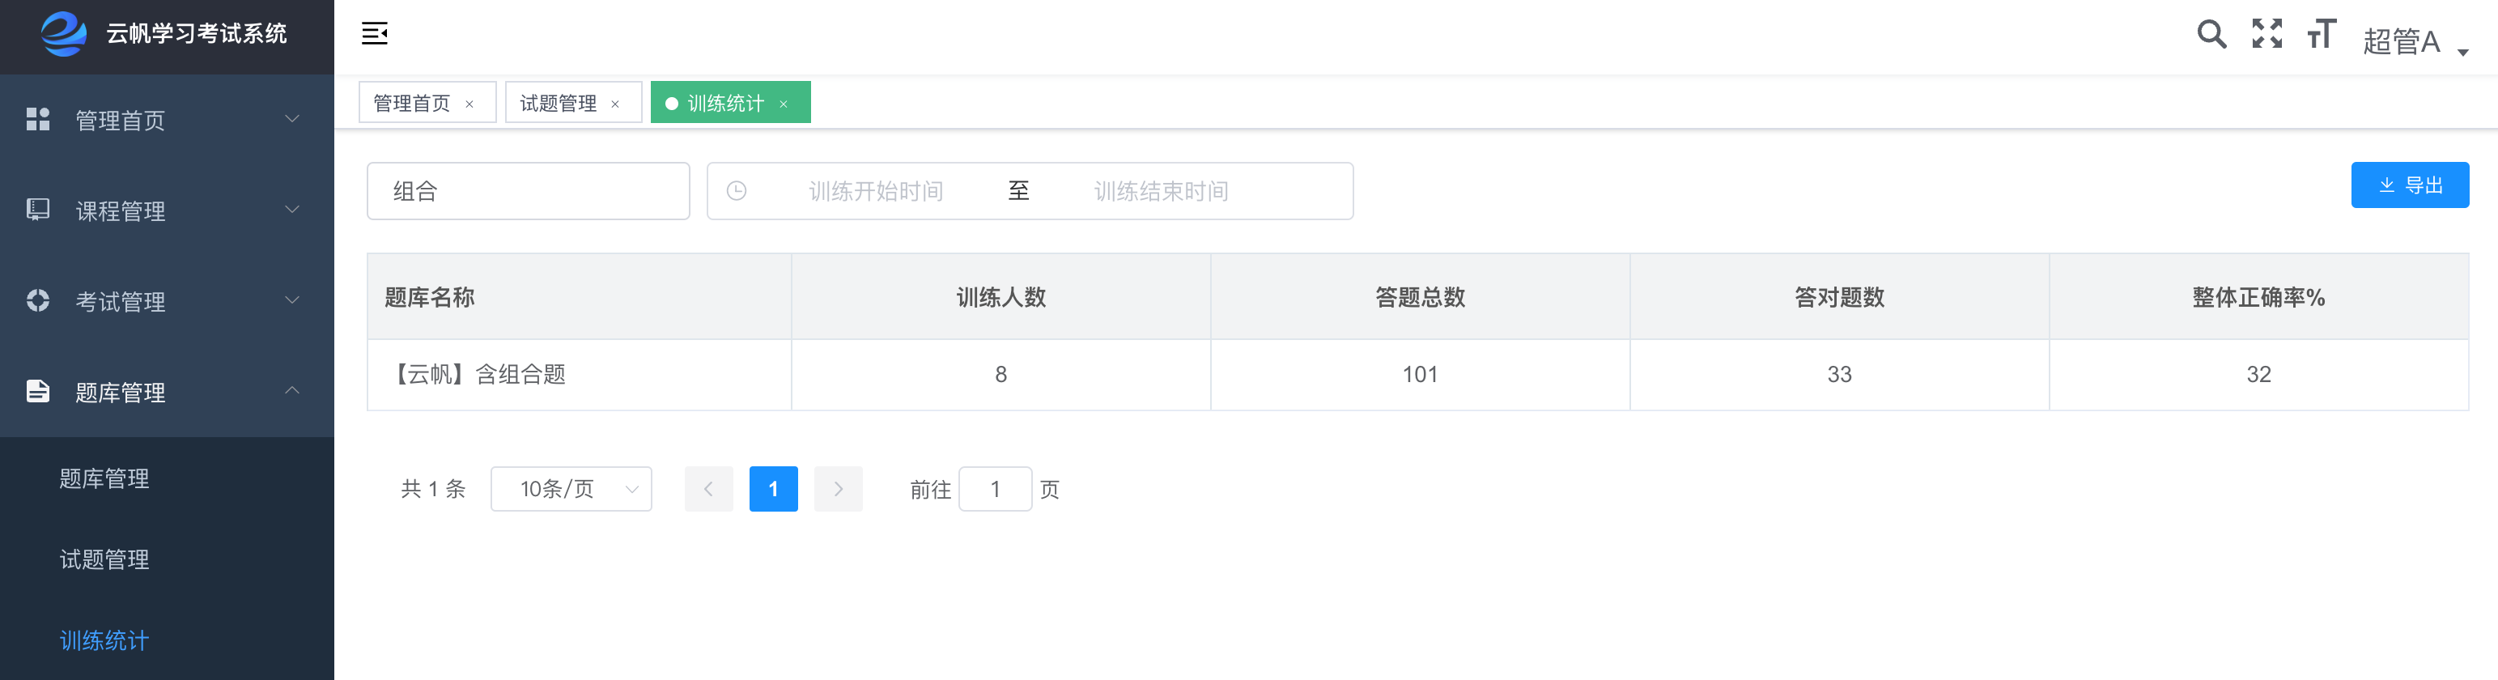Viewport: 2498px width, 680px height.
Task: Expand the 管理首页 sidebar menu
Action: 167,121
